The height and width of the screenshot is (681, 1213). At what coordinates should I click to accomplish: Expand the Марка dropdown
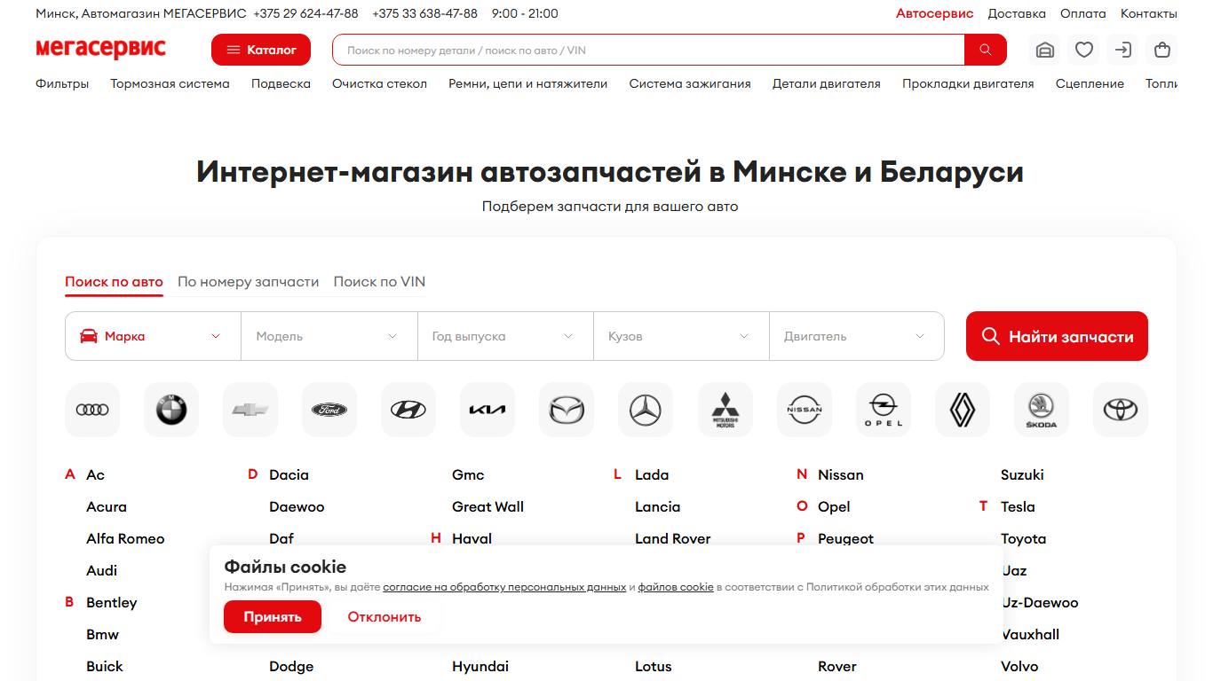tap(153, 336)
